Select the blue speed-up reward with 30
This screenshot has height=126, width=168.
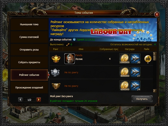[x=135, y=59]
